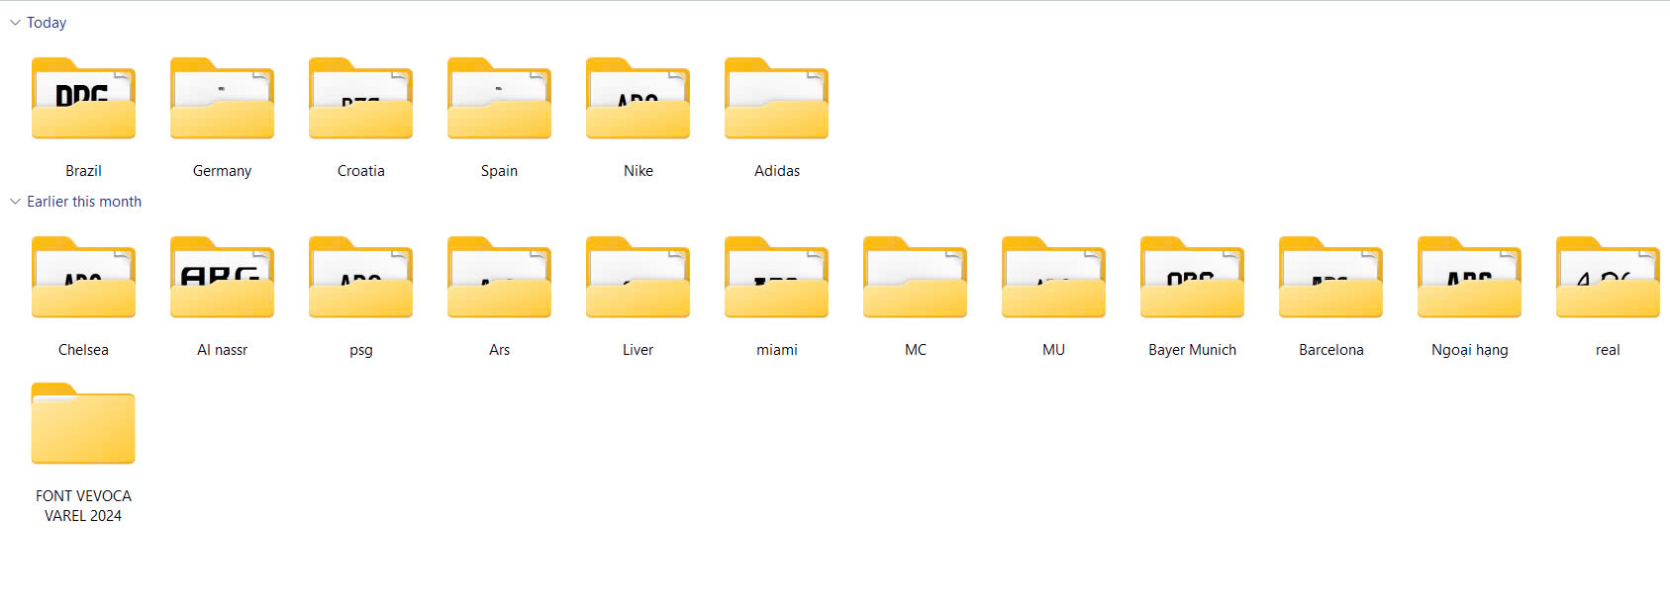Click the Brazil folder name
This screenshot has height=602, width=1670.
point(83,171)
